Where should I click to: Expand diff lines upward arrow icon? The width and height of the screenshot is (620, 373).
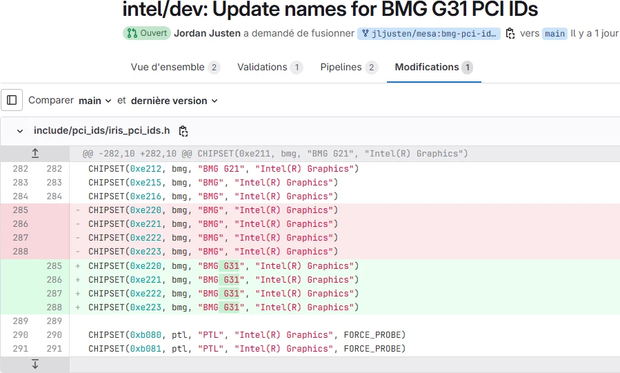click(x=34, y=153)
